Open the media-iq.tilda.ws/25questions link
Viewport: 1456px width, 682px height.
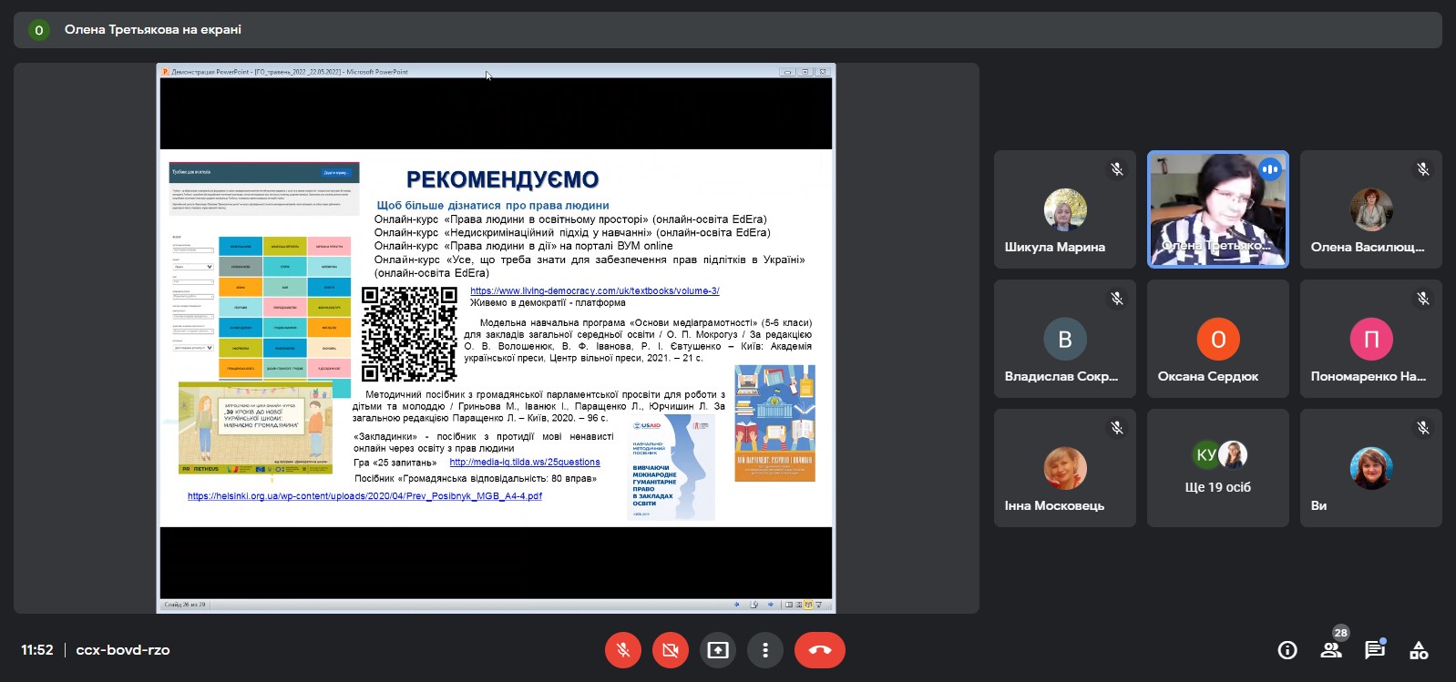pos(525,463)
